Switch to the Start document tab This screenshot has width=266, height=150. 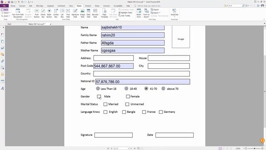(x=9, y=24)
